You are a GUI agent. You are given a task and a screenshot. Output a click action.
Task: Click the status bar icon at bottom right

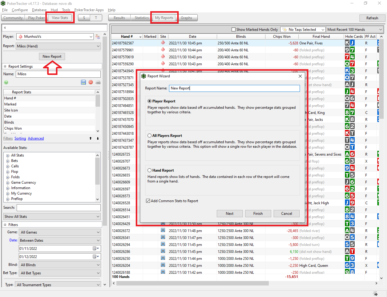point(376,294)
